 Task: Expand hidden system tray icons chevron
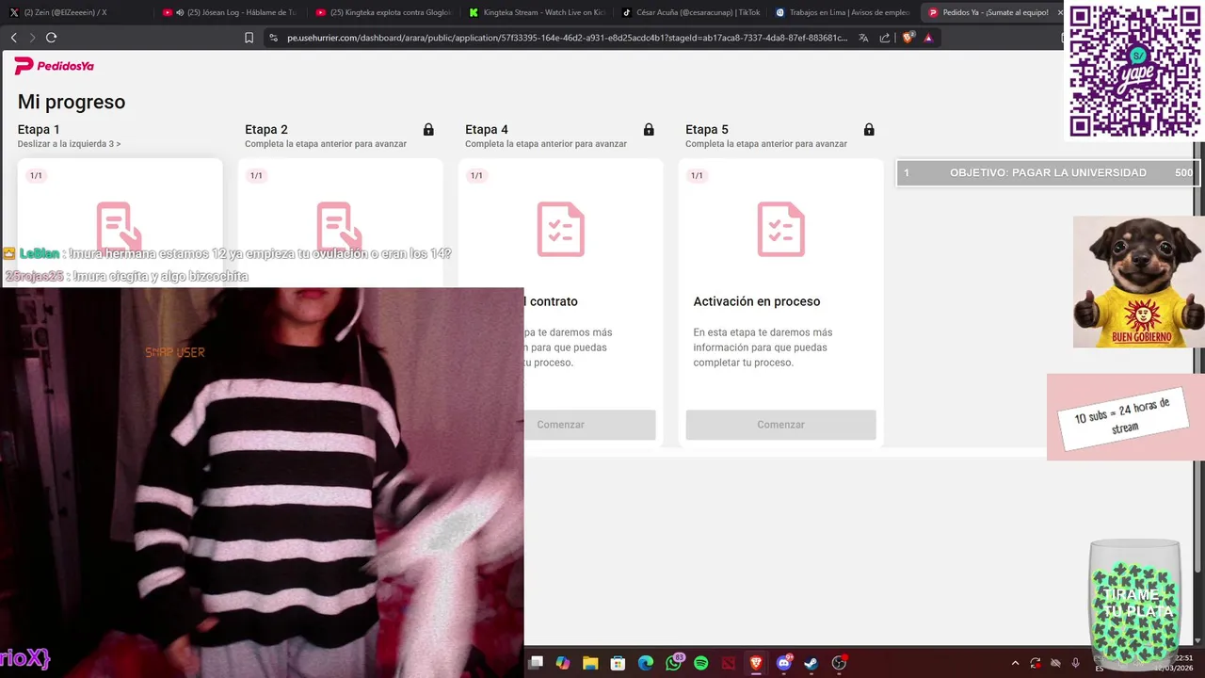coord(1015,663)
